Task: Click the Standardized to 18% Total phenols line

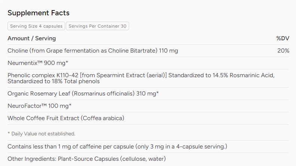Action: (54, 81)
